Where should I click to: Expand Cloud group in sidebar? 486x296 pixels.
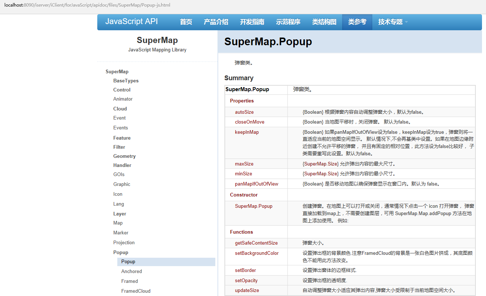coord(120,109)
